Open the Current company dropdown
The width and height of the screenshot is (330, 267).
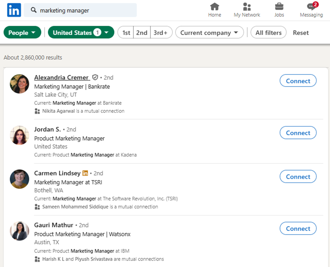coord(209,33)
